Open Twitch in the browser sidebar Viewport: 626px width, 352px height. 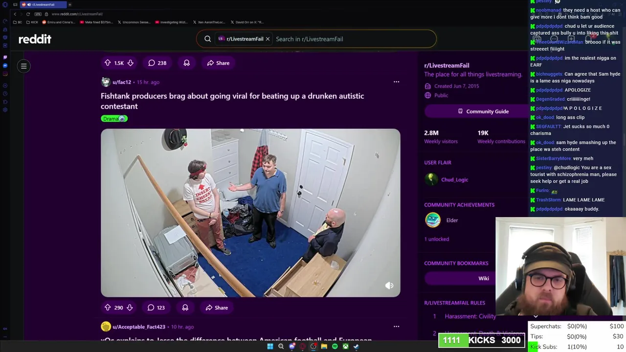click(x=5, y=57)
